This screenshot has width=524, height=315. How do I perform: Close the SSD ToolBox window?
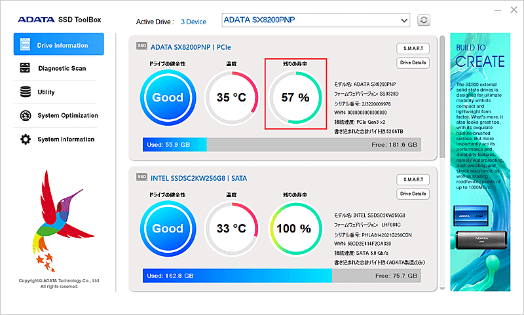tap(514, 10)
